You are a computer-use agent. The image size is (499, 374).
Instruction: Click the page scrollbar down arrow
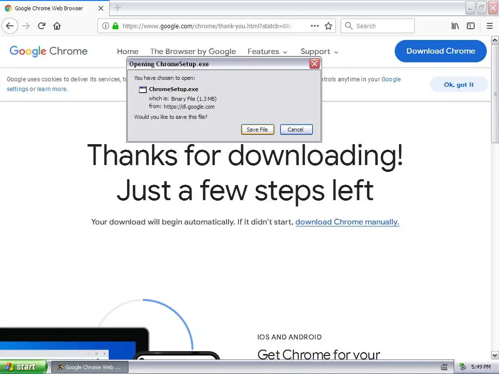click(x=495, y=355)
